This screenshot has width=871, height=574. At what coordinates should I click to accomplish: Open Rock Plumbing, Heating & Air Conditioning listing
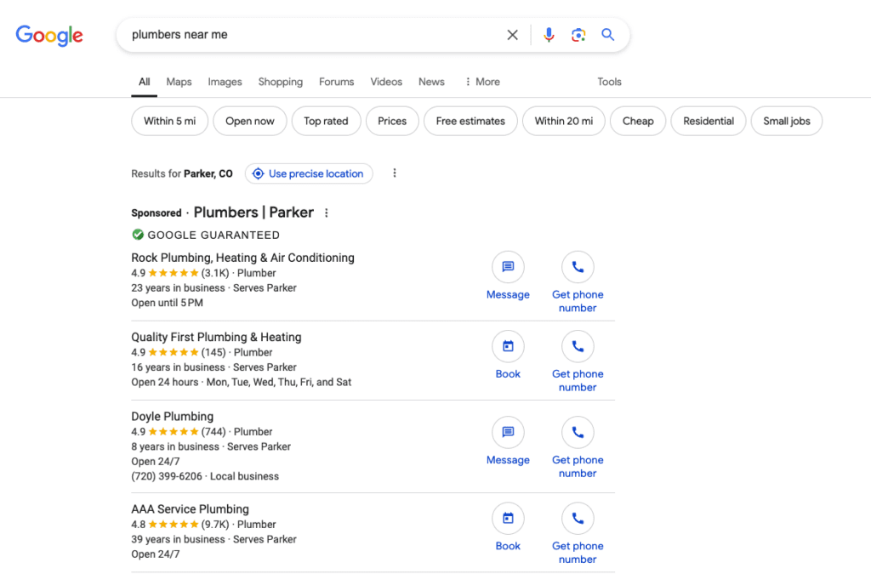pyautogui.click(x=242, y=258)
